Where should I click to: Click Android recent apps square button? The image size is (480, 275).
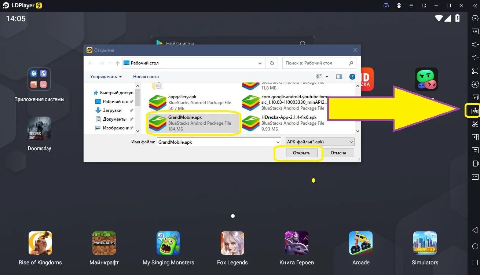[475, 263]
